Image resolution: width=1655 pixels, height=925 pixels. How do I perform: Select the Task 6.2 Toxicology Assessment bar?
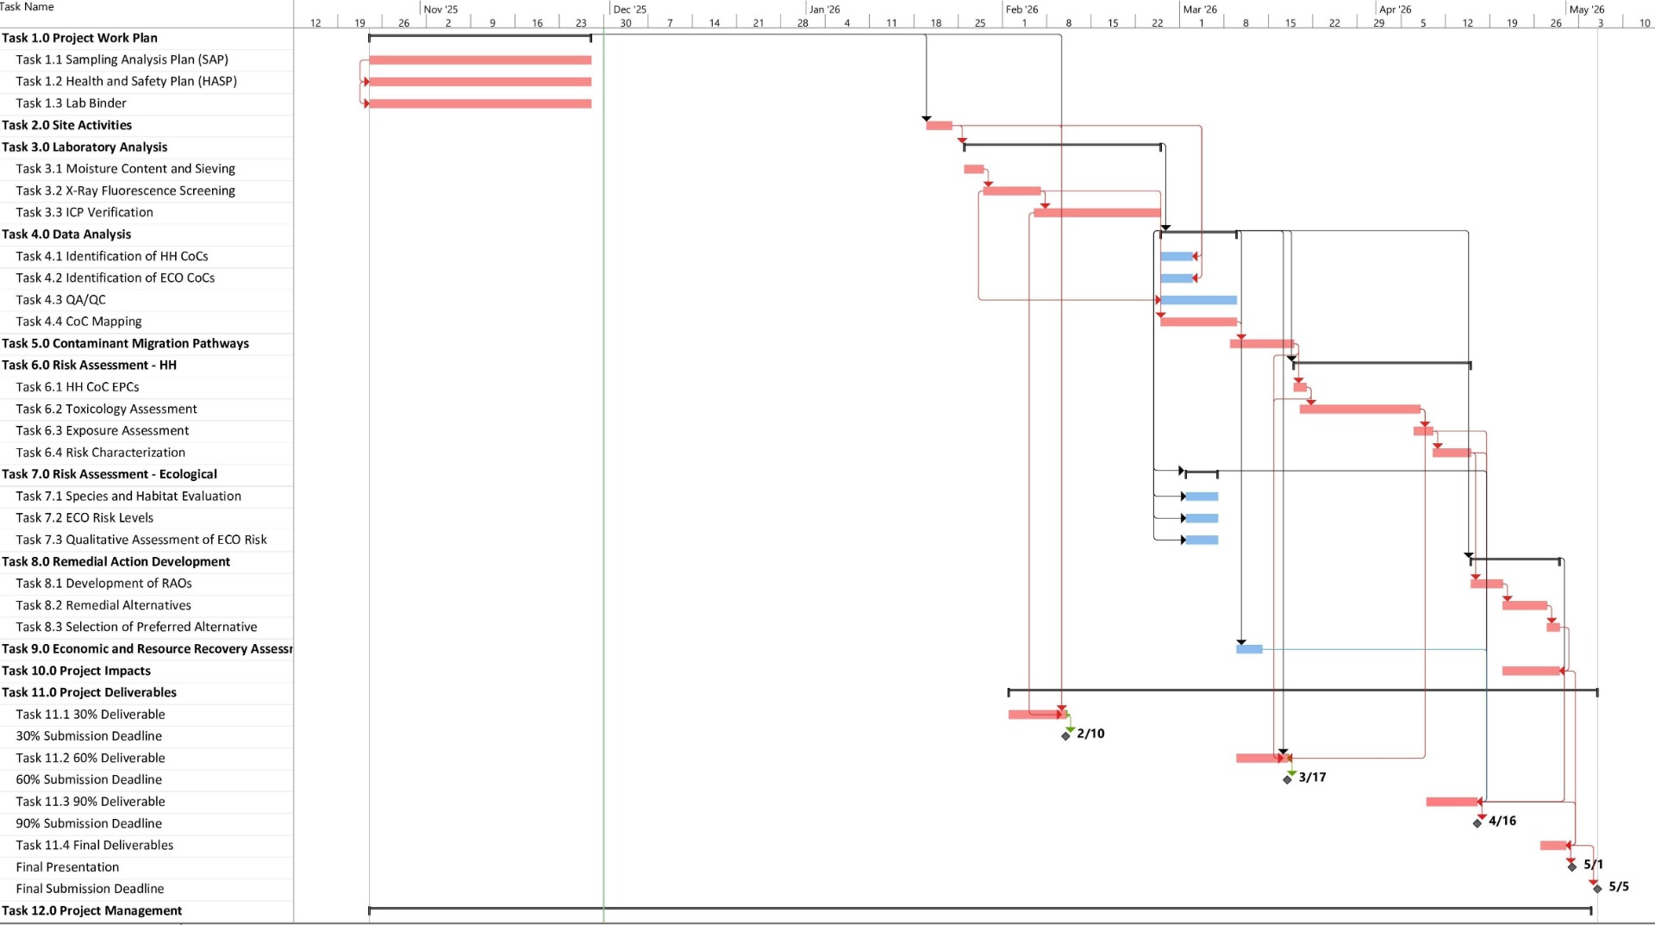pyautogui.click(x=1359, y=409)
